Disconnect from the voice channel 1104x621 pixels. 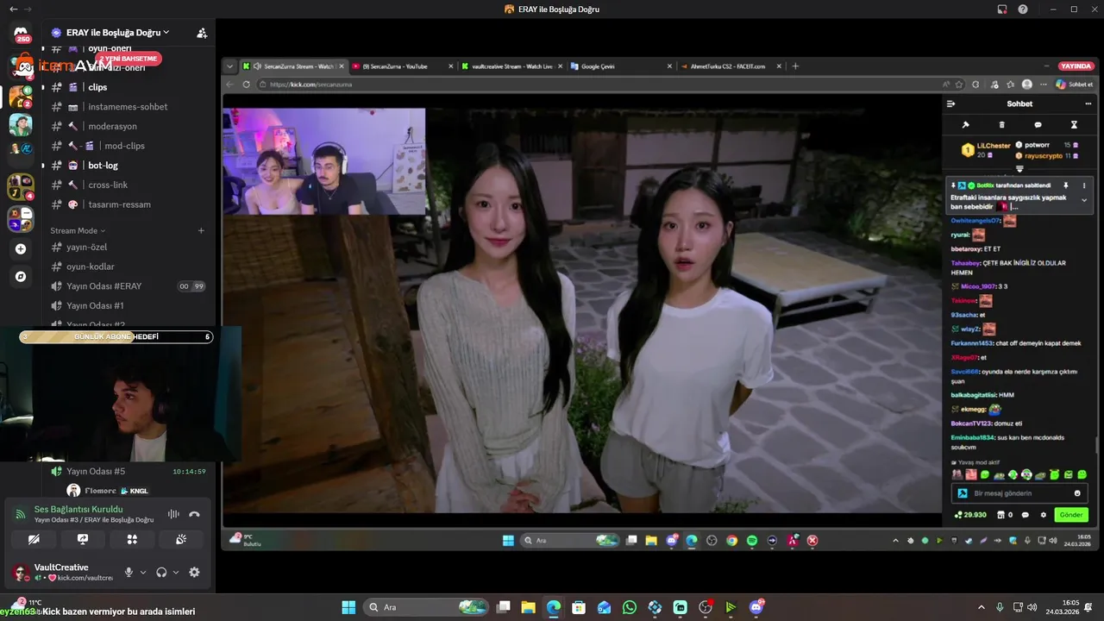[194, 514]
